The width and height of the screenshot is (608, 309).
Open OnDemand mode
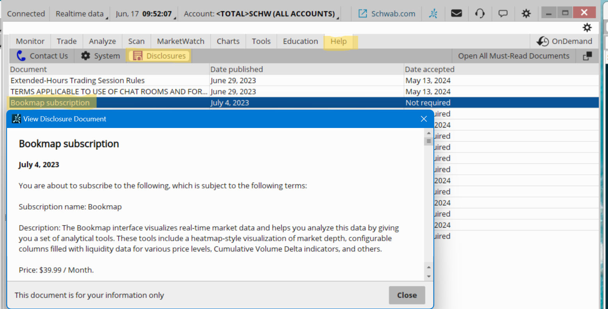click(x=564, y=41)
